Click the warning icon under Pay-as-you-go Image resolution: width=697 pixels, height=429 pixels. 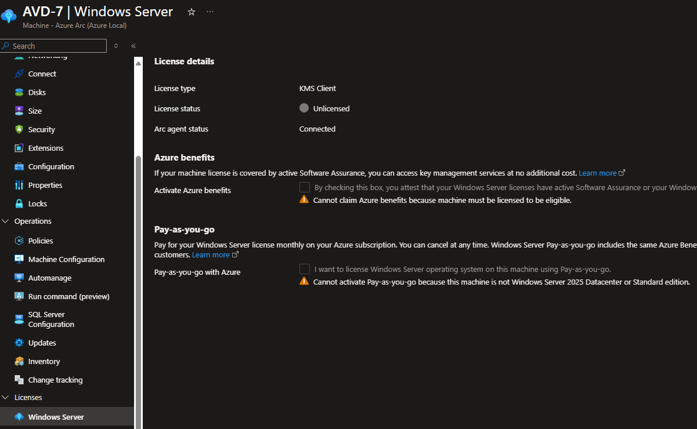304,281
